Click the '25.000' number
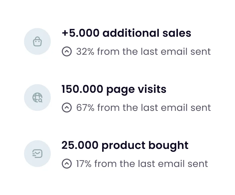Screen dimensions: 235x195 [x=80, y=145]
